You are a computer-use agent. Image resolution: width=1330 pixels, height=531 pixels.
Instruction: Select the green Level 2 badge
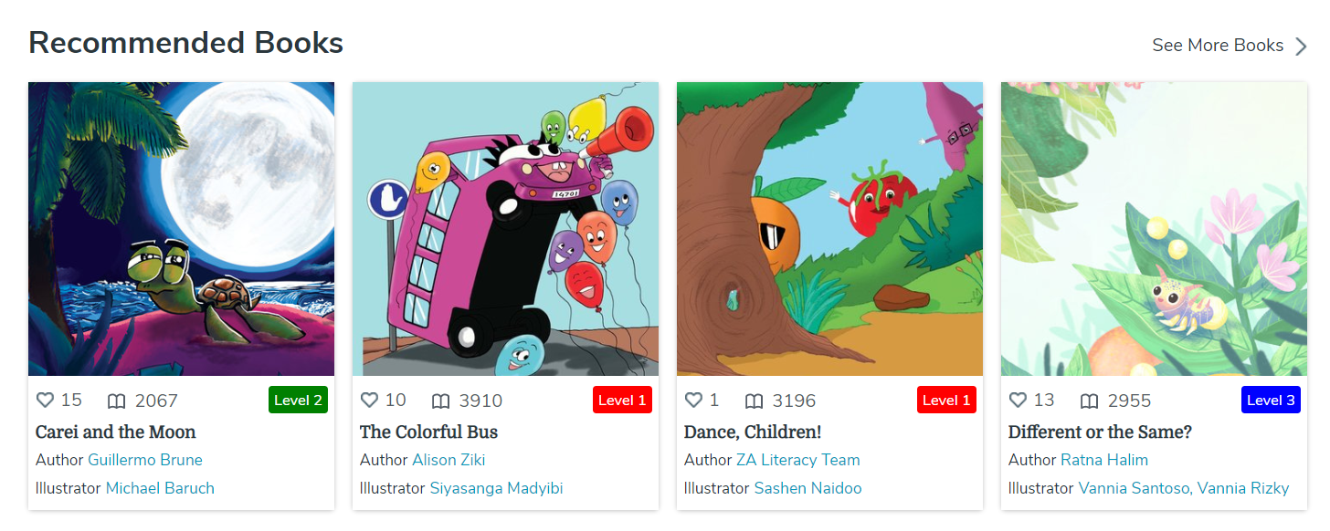pos(298,400)
